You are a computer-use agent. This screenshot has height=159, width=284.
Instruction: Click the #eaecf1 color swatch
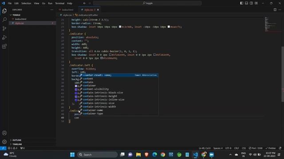point(169,26)
